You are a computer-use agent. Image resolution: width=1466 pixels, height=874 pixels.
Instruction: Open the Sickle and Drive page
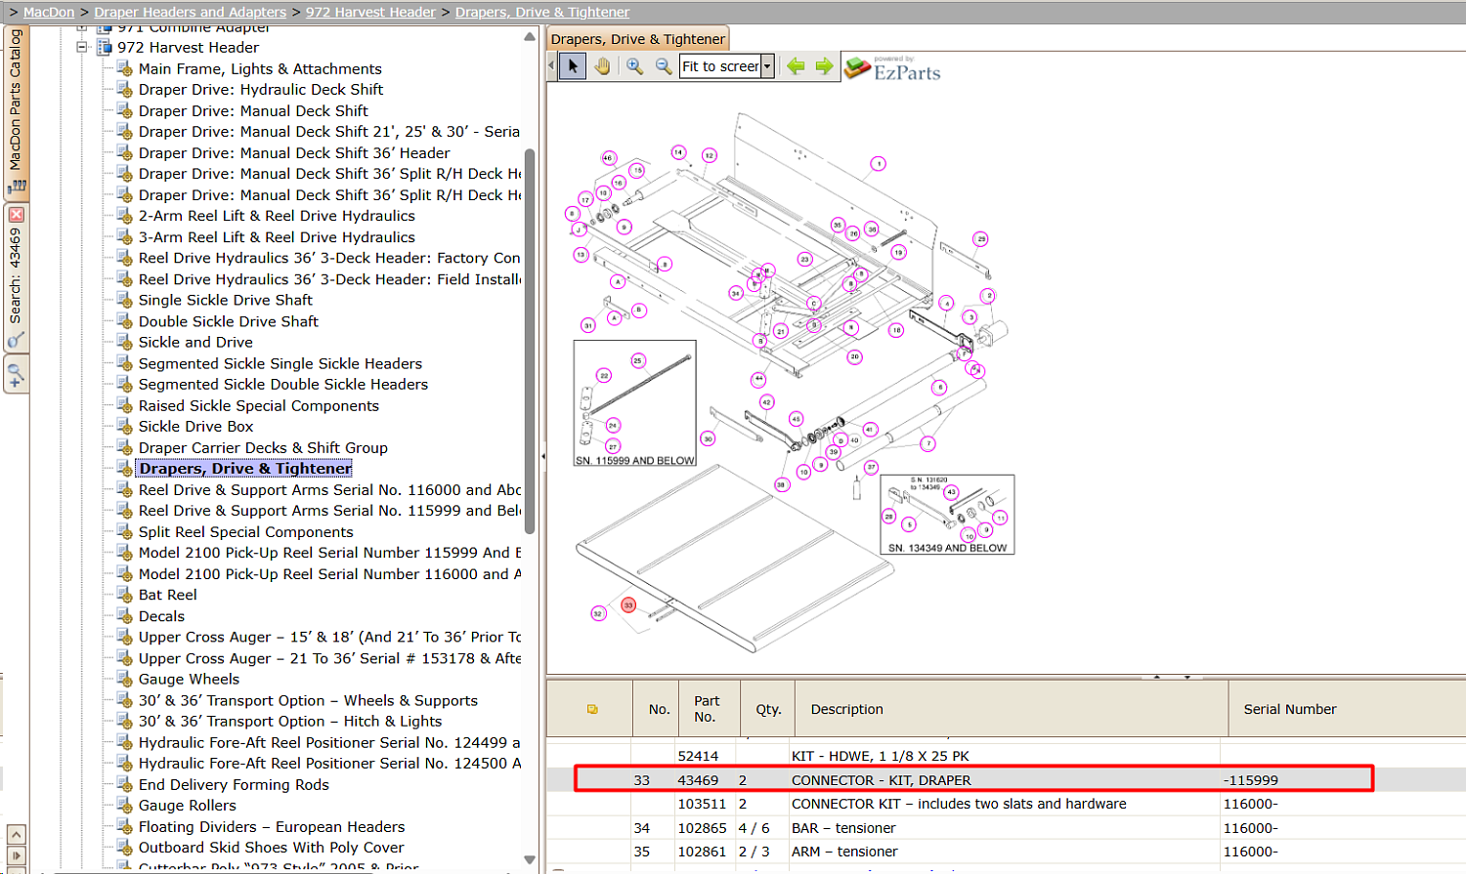click(195, 342)
